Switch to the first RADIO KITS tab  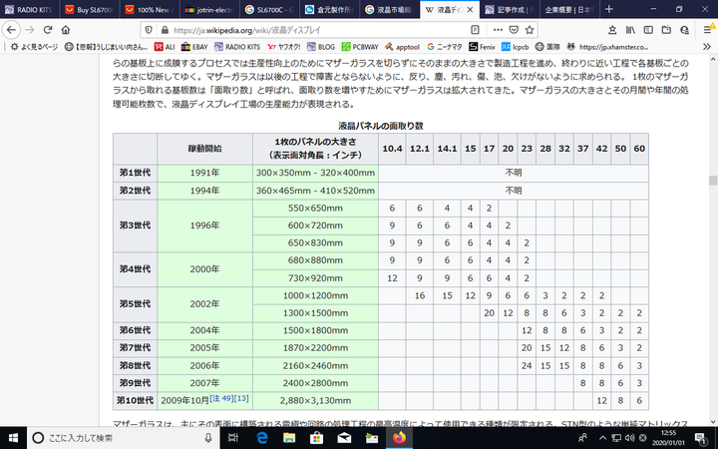29,10
